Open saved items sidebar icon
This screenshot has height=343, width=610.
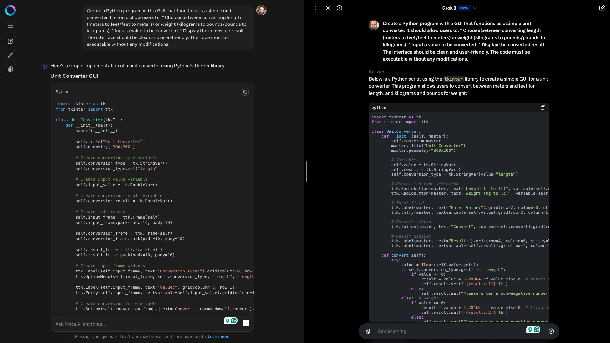[10, 69]
